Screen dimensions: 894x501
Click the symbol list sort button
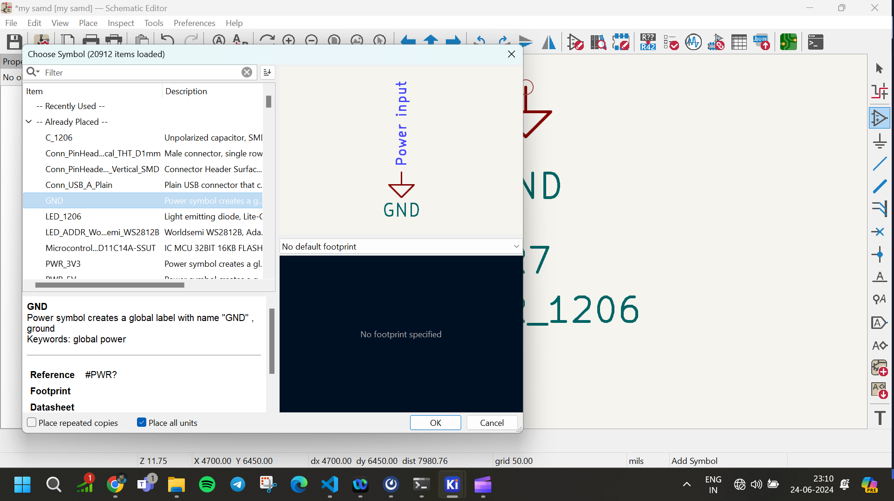point(267,72)
